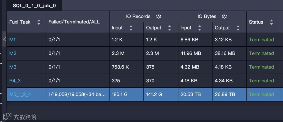Click truncated failed count 1/19,058/19,058 cell
Screen dimensions: 283x122
click(x=78, y=94)
